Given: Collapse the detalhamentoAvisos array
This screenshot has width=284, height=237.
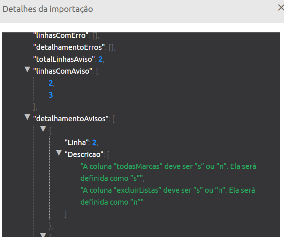Looking at the screenshot, I should 27,117.
